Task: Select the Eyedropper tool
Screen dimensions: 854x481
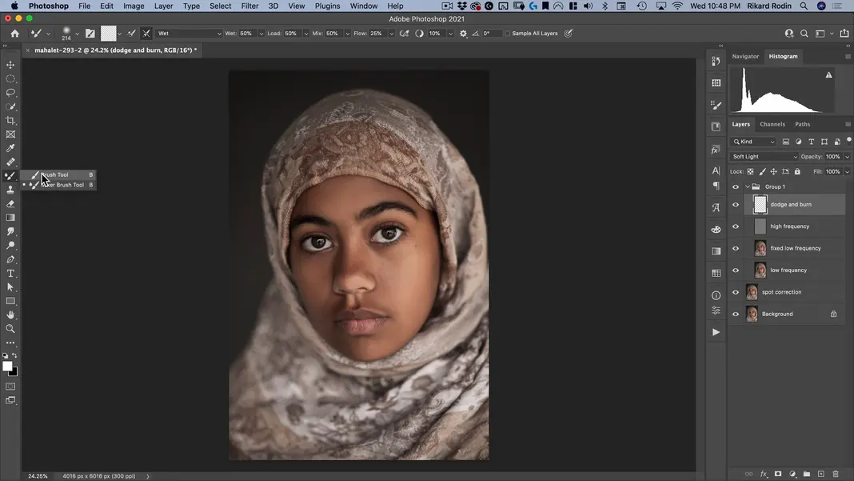Action: pyautogui.click(x=10, y=148)
